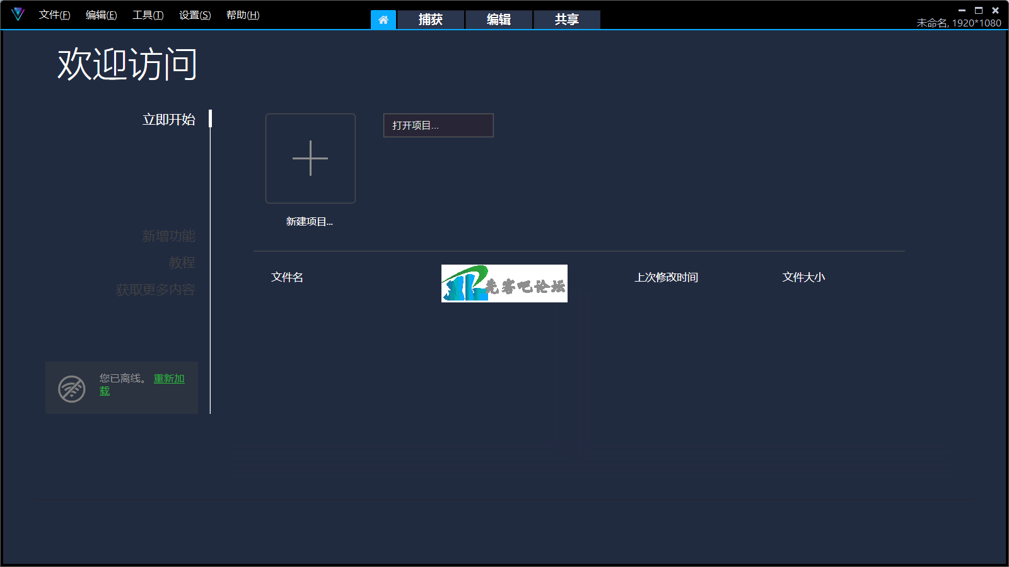Image resolution: width=1009 pixels, height=567 pixels.
Task: Sort list by 上次修改时间 column
Action: tap(666, 277)
